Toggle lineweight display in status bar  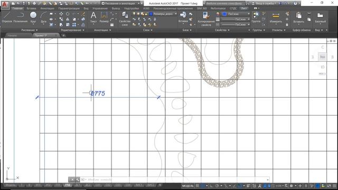(x=248, y=186)
